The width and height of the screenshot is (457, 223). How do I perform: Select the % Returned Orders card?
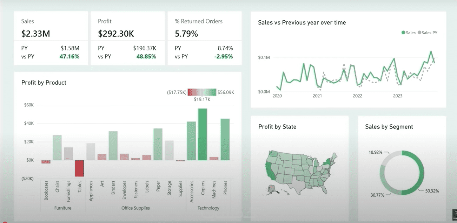205,38
